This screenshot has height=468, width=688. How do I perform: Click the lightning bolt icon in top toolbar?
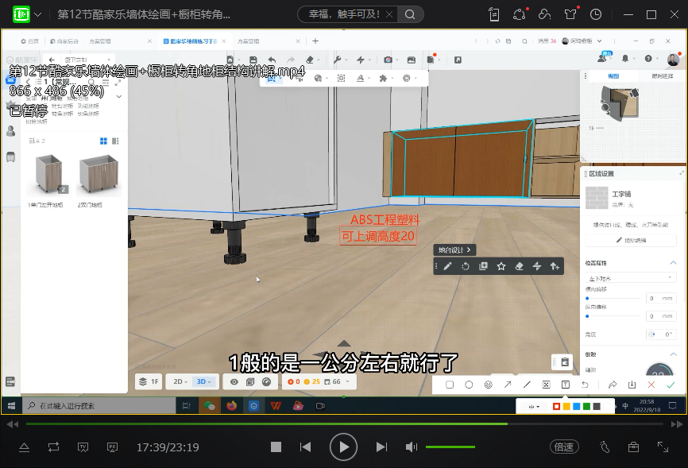pos(361,60)
